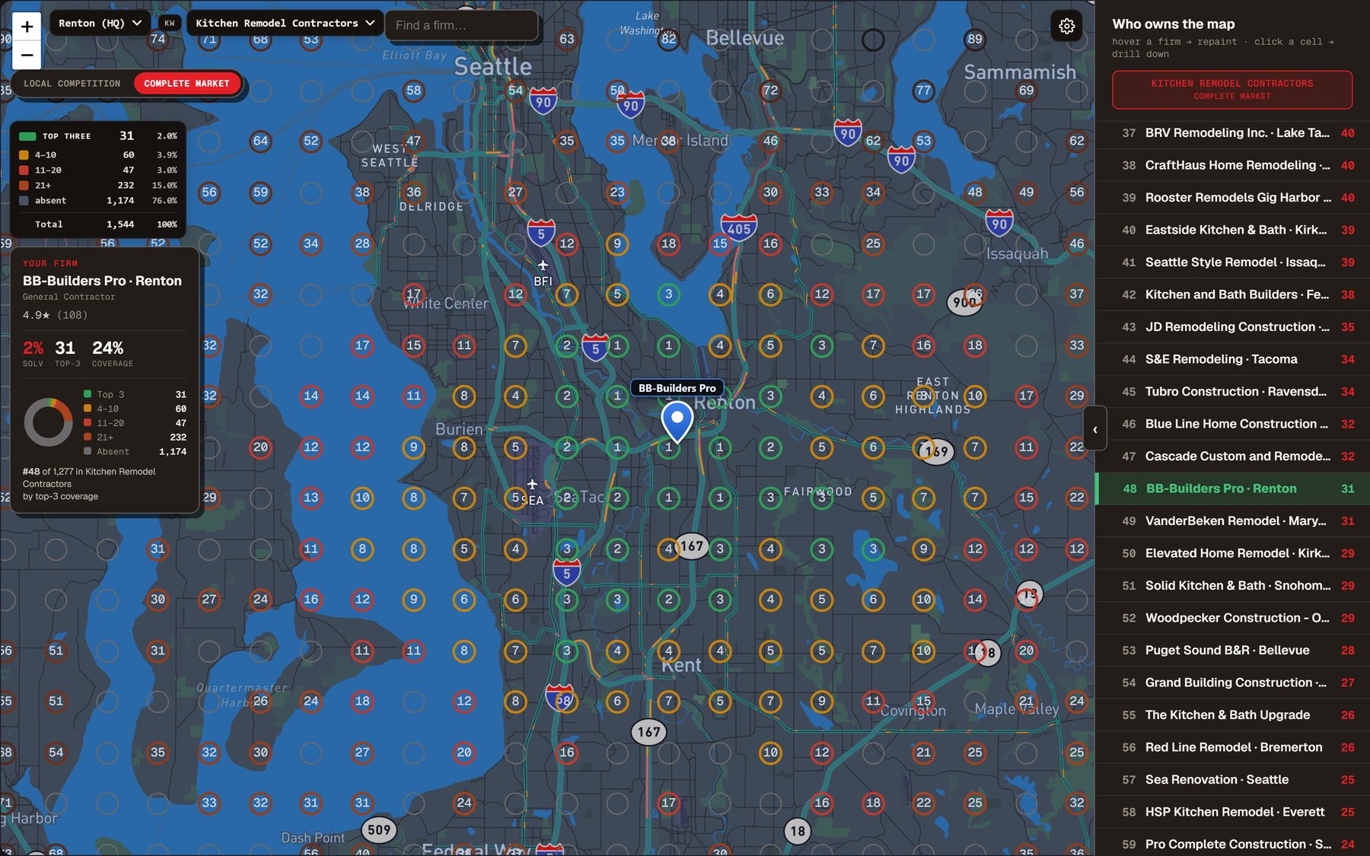Click the 31 Top-3 stat in firm card
Image resolution: width=1370 pixels, height=856 pixels.
67,354
